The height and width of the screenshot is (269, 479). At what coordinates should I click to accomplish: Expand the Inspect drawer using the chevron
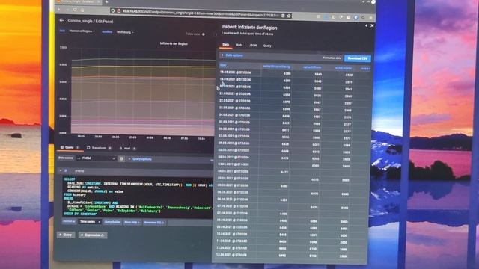pos(366,26)
